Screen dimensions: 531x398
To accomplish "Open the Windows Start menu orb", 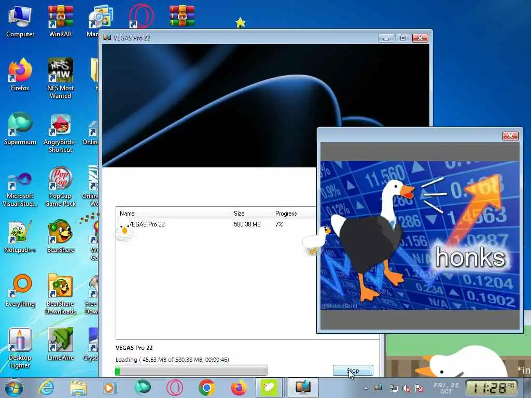I will point(14,388).
